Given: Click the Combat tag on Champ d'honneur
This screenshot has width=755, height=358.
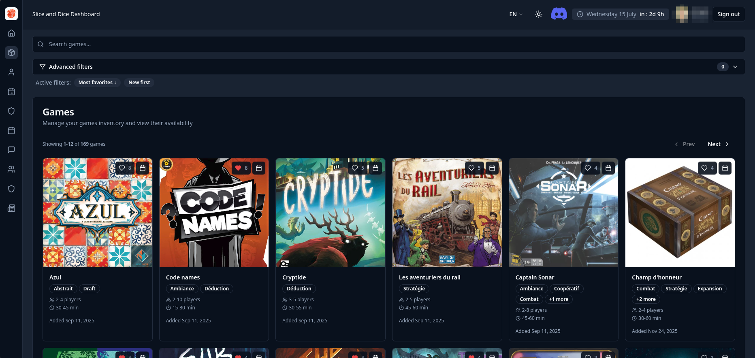Looking at the screenshot, I should 646,289.
